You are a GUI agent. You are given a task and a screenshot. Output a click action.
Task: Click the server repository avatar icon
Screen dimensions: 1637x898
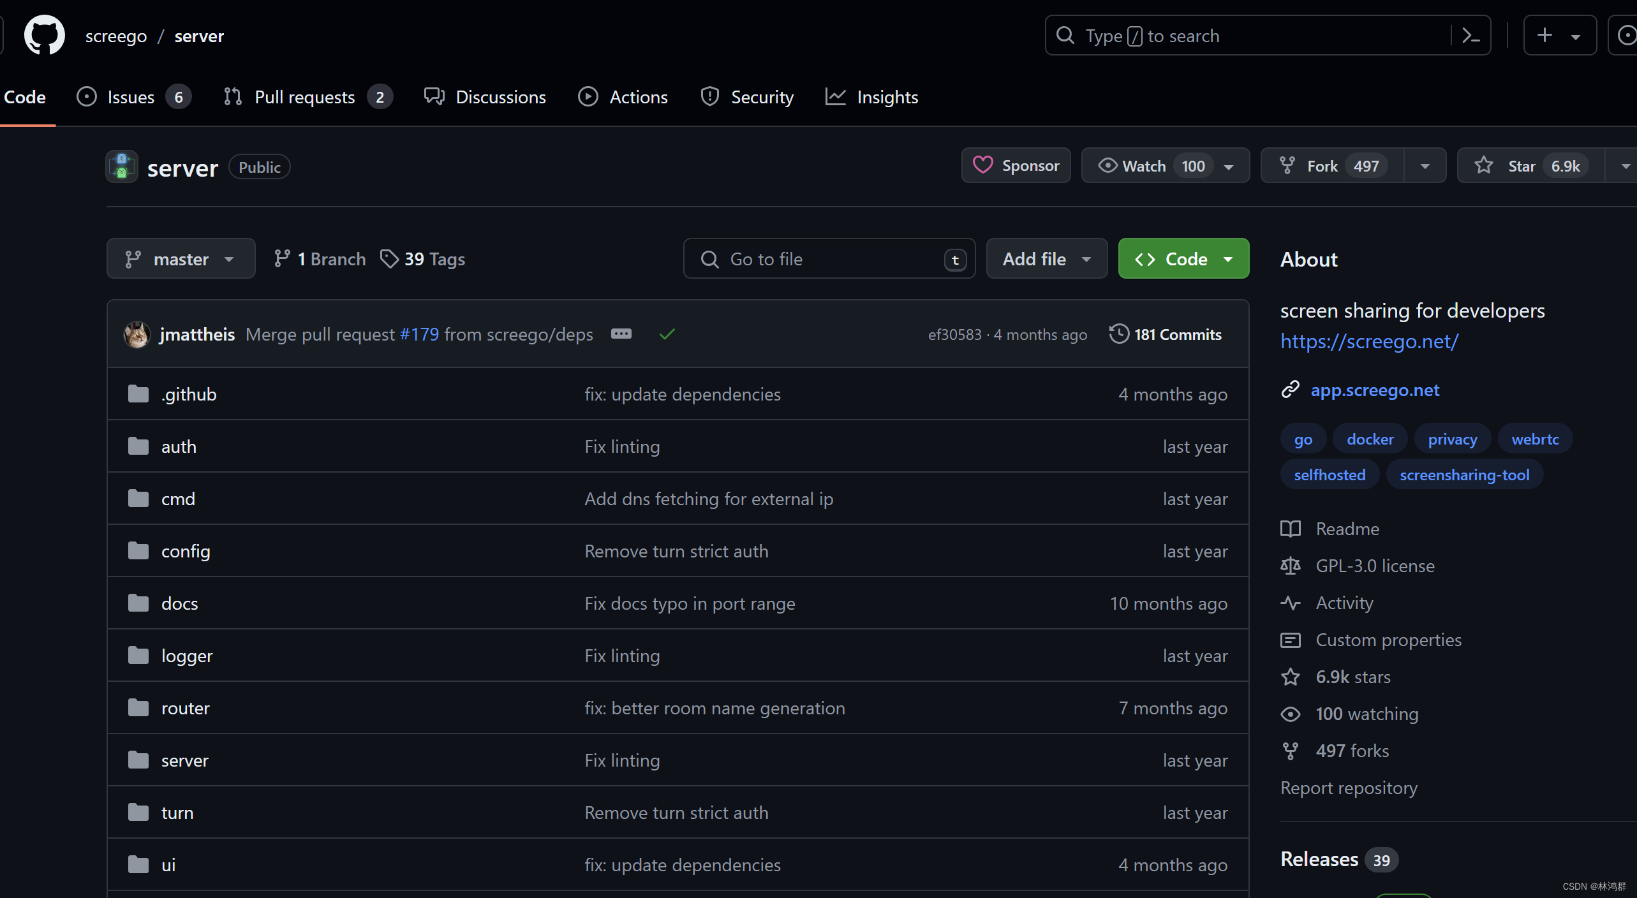[122, 166]
